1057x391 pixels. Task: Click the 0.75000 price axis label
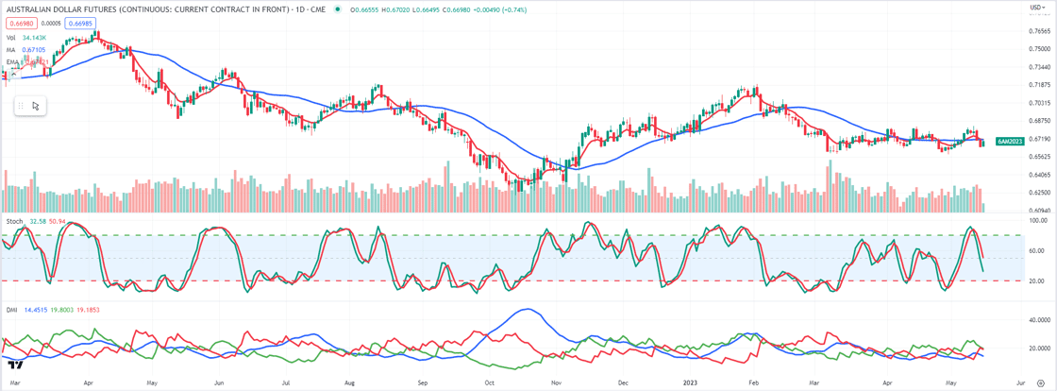tap(1039, 49)
